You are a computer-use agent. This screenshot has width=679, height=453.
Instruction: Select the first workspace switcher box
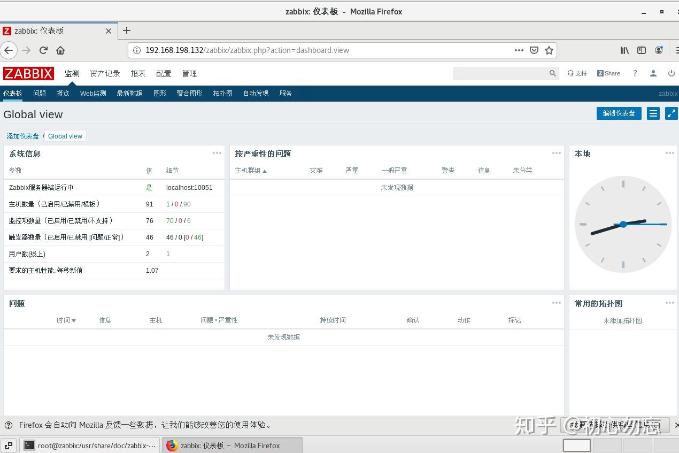576,445
